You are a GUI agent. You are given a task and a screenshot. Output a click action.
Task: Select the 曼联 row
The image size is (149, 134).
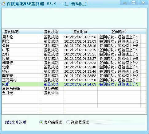[x=71, y=46]
